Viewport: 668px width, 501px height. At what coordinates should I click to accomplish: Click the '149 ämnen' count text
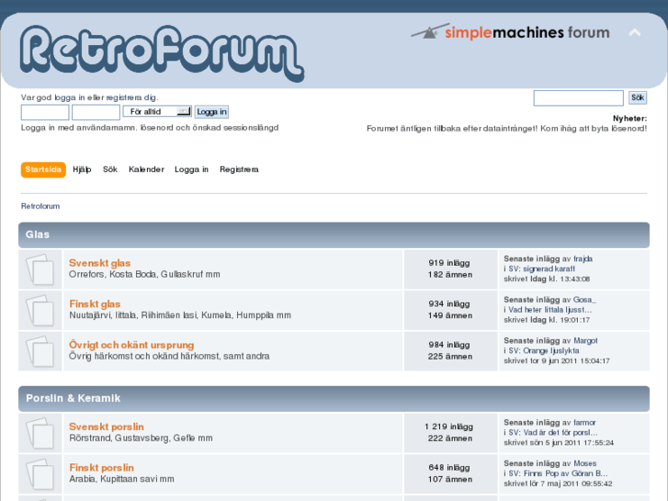[x=450, y=316]
